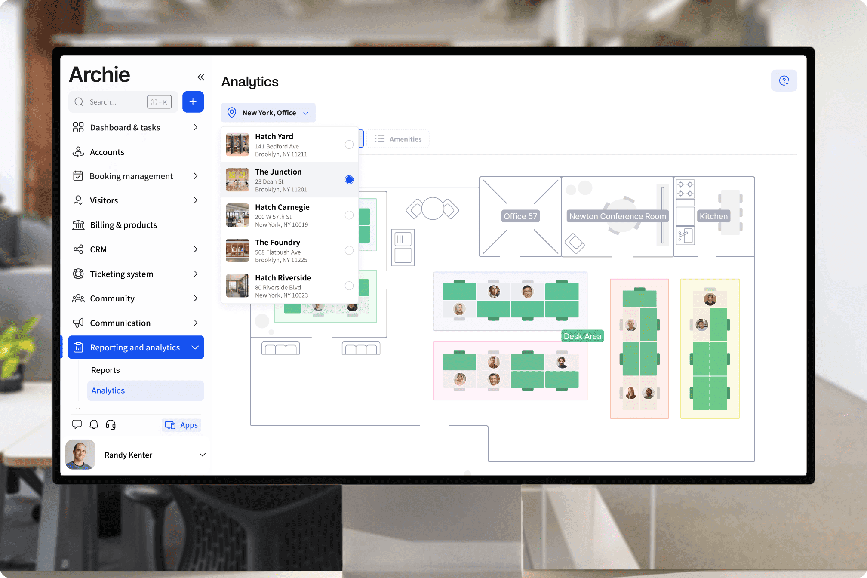Open the Randy Kenter profile menu
Viewport: 867px width, 578px height.
[128, 455]
